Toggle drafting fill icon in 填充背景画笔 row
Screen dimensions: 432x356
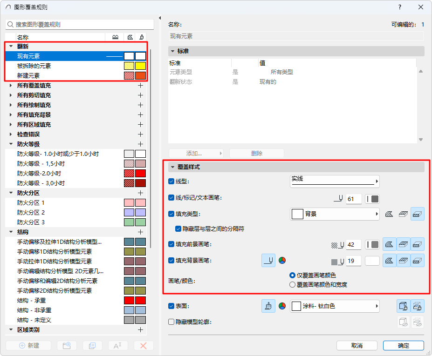point(389,261)
